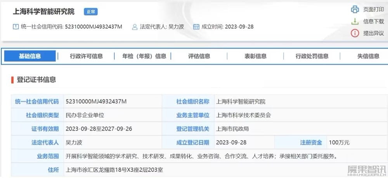Click the table cell 52310000MJ4932437M
This screenshot has width=388, height=178.
[x=96, y=102]
